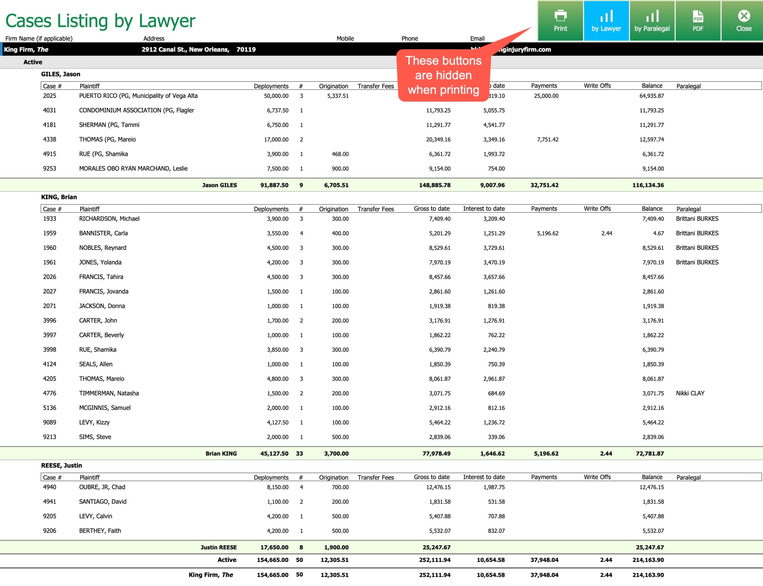Click plaintiff MCGINNIS, Samuel

[x=105, y=408]
